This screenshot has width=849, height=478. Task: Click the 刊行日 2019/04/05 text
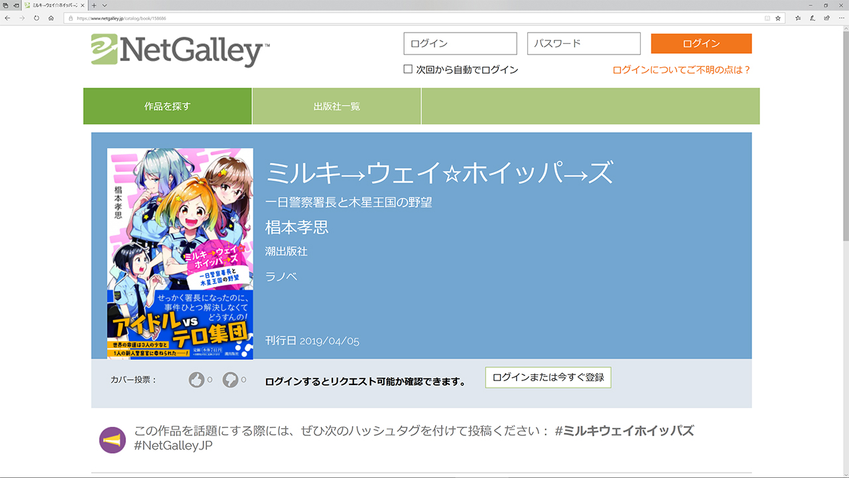click(312, 341)
